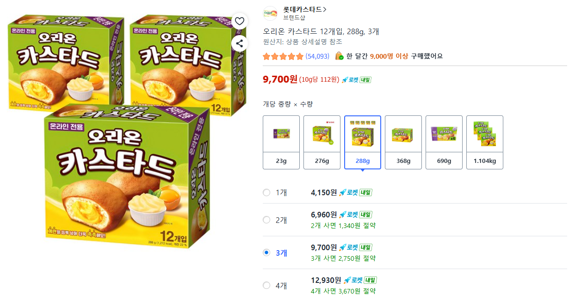Select the 1개 quantity radio button

(266, 192)
